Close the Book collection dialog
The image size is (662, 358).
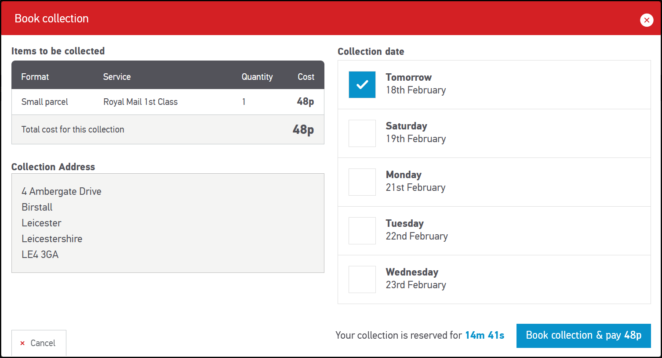646,20
